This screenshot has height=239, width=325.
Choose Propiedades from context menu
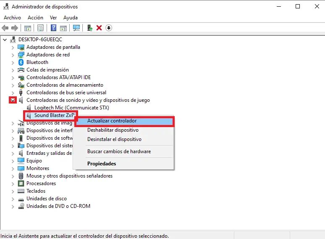tap(124, 164)
